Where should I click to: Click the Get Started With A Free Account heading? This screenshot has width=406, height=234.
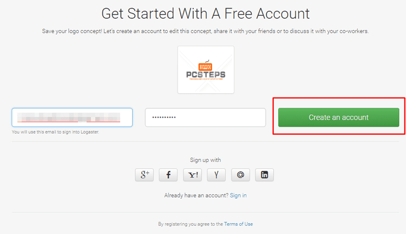coord(205,14)
